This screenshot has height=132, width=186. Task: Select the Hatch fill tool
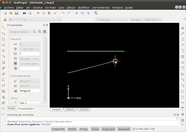(3, 91)
